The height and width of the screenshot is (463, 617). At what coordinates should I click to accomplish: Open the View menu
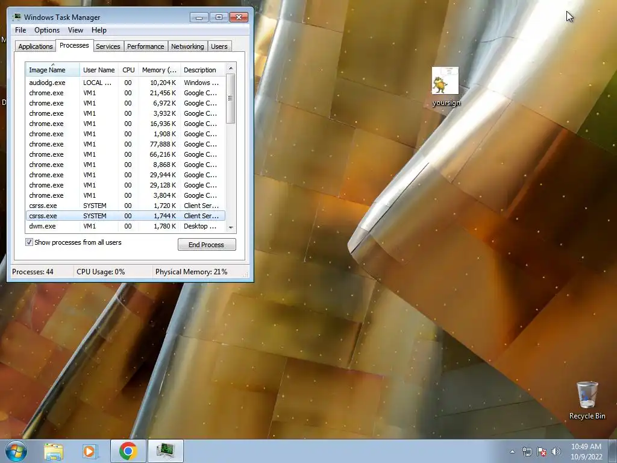coord(75,30)
